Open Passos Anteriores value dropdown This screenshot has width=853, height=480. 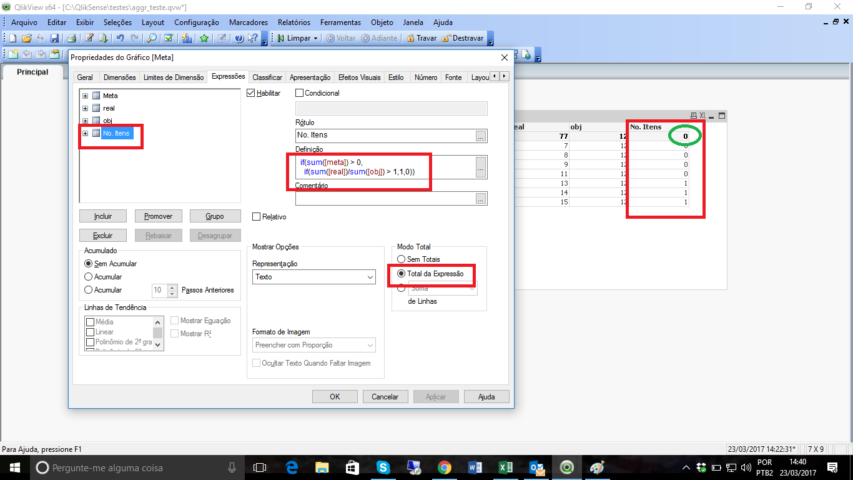pos(172,290)
